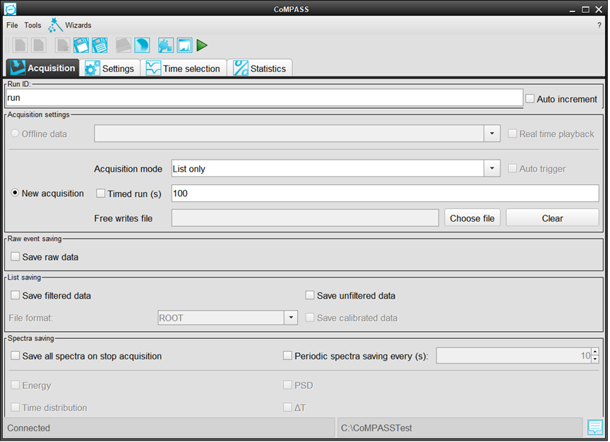This screenshot has width=610, height=442.
Task: Click the ΔT spectra checkbox
Action: [x=287, y=407]
